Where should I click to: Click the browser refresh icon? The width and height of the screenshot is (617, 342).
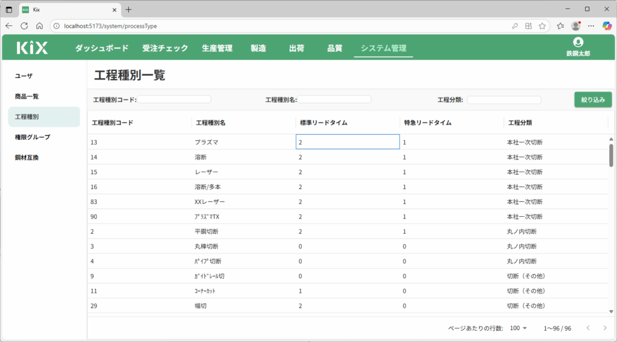click(24, 26)
